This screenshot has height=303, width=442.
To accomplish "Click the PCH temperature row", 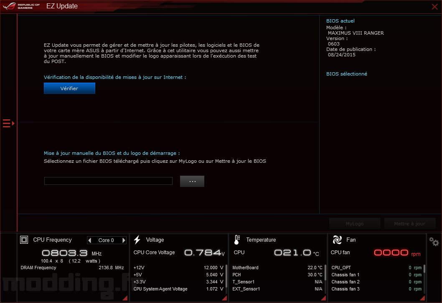I will click(x=277, y=275).
